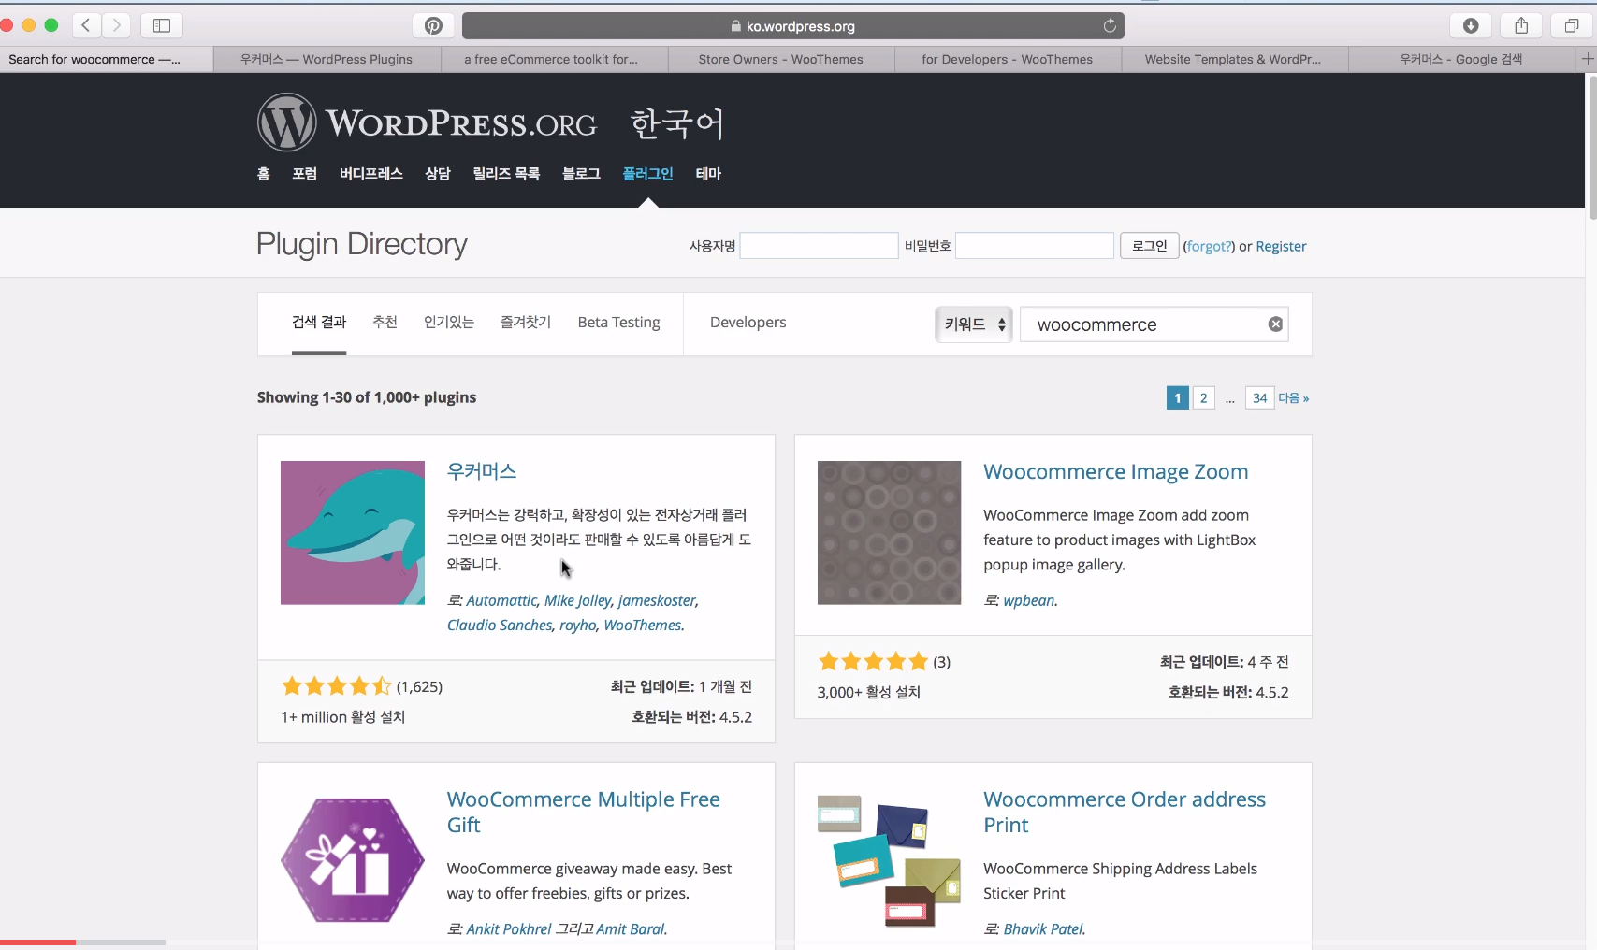Focus the 비밀번호 input field
Viewport: 1597px width, 950px height.
[x=1035, y=246]
